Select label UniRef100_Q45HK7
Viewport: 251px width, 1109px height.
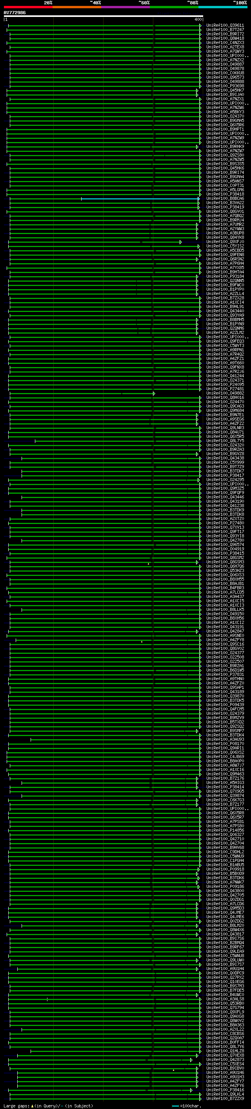[225, 90]
